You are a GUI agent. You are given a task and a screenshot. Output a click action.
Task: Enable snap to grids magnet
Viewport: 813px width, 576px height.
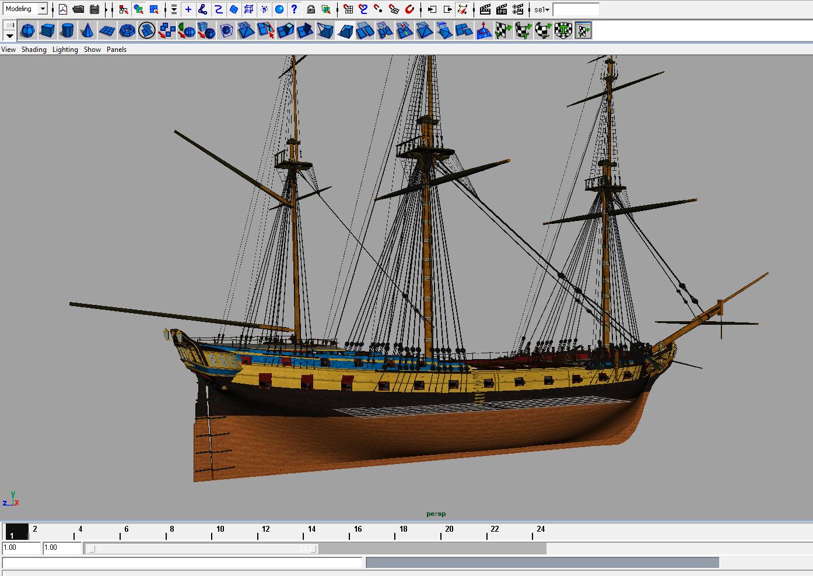348,9
